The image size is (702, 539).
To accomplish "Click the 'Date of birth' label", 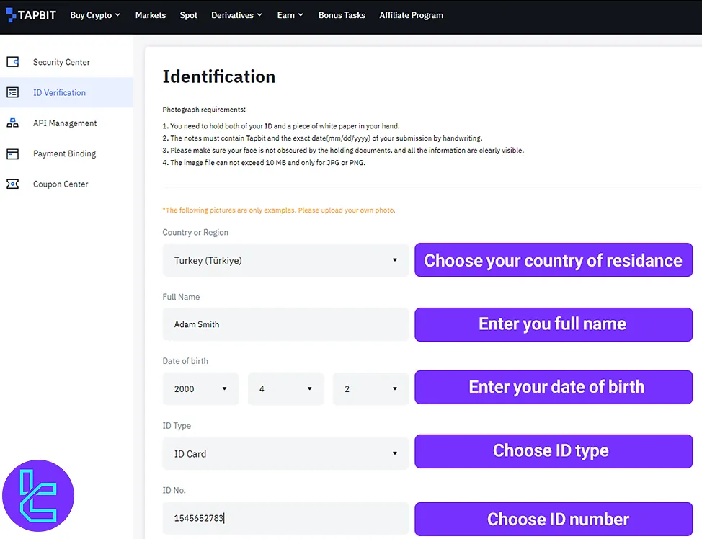I will pyautogui.click(x=185, y=361).
